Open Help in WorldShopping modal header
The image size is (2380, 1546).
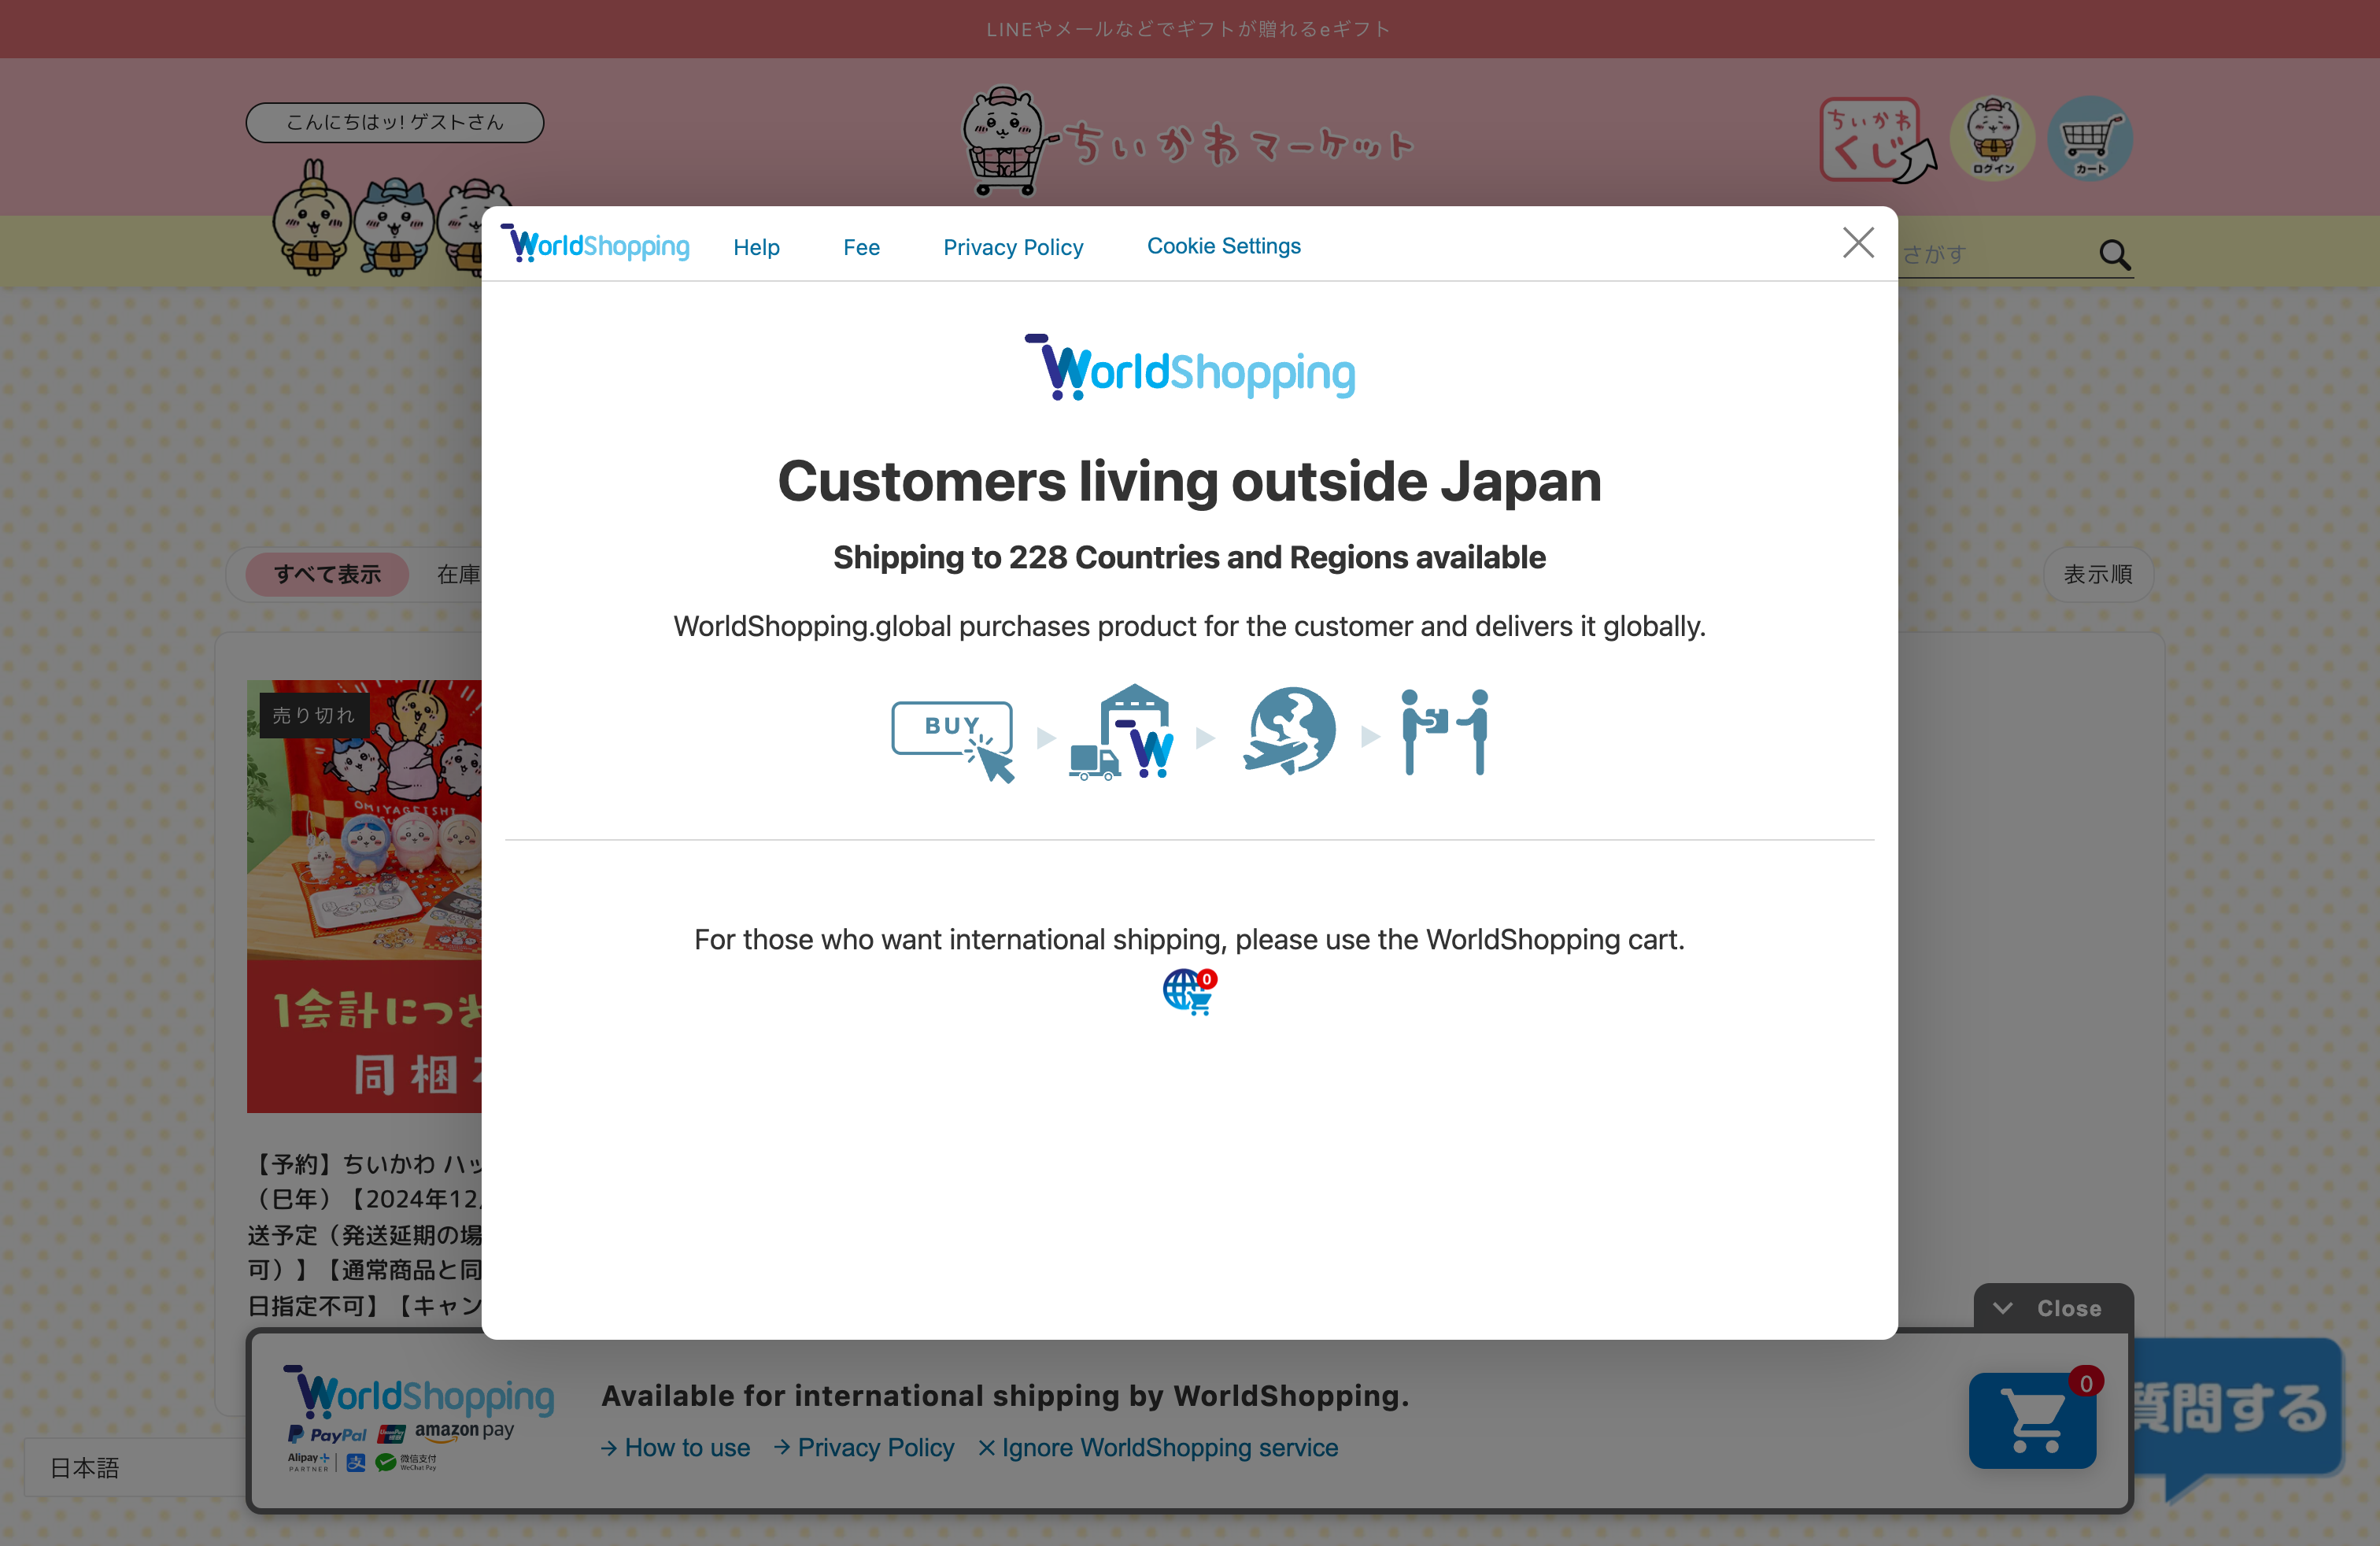click(756, 247)
